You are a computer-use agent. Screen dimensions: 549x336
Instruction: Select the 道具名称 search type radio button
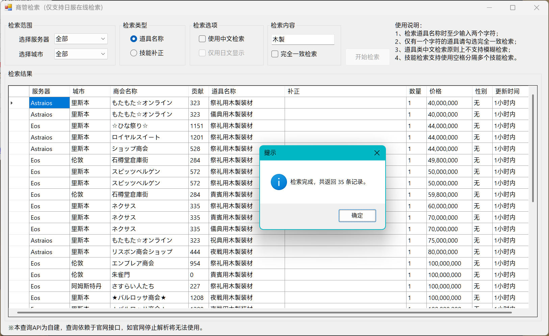[x=134, y=39]
